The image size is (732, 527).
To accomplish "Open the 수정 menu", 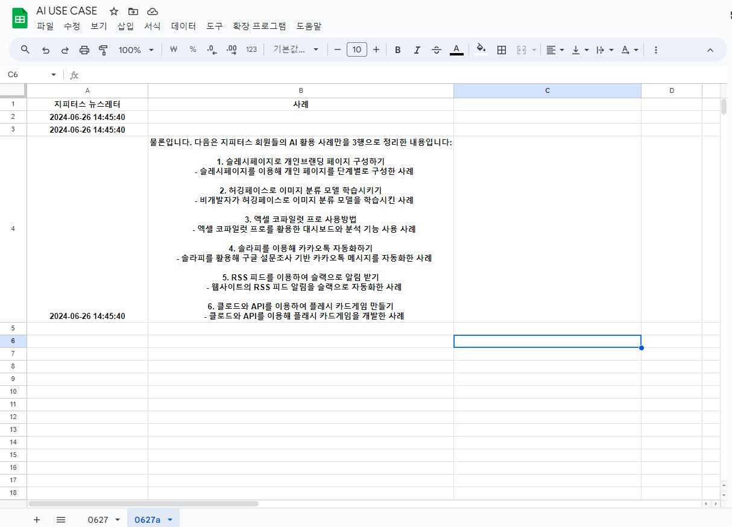I will tap(72, 26).
